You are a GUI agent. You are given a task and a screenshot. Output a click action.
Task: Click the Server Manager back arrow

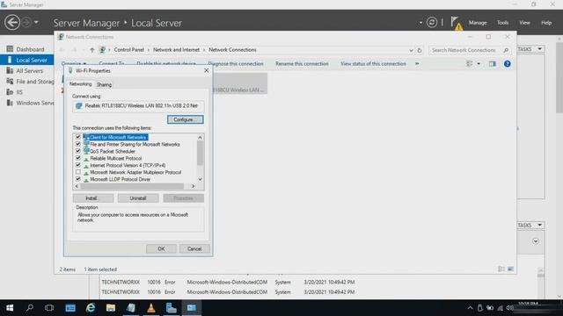[x=12, y=22]
